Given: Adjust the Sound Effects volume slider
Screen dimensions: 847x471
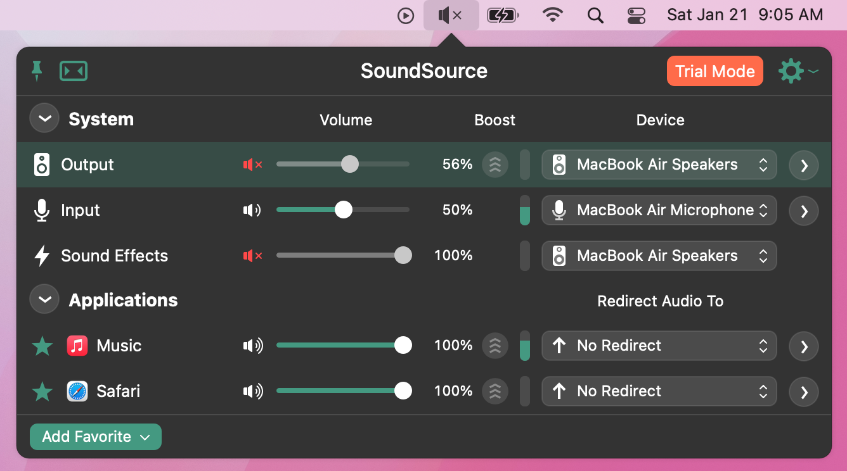Looking at the screenshot, I should (344, 256).
